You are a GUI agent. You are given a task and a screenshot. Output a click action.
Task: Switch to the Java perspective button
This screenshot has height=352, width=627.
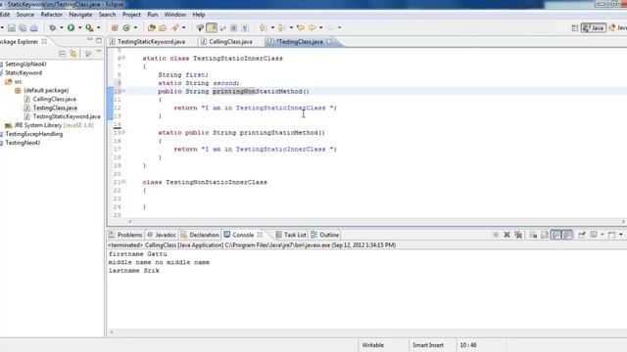click(x=594, y=27)
